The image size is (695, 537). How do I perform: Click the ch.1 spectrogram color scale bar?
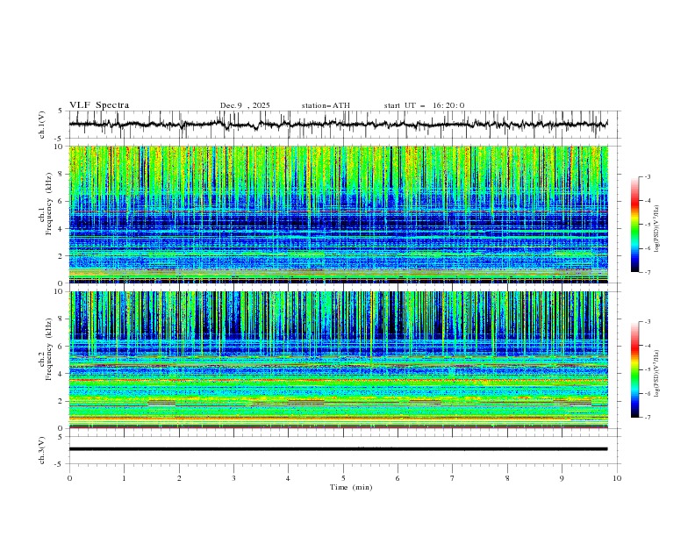click(x=634, y=224)
